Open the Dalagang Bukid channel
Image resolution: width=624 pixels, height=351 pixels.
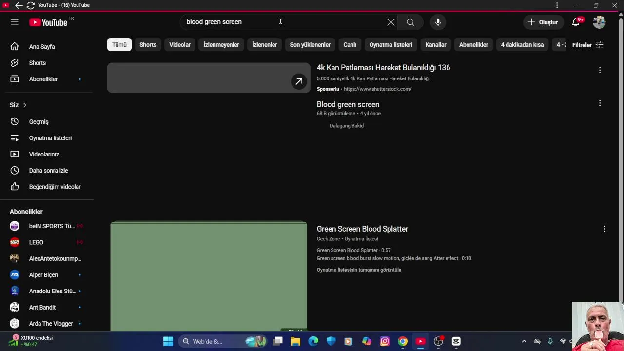(x=346, y=126)
